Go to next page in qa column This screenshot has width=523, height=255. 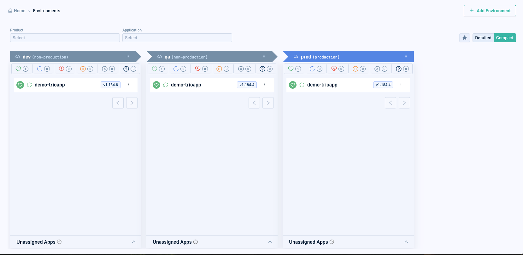(268, 103)
